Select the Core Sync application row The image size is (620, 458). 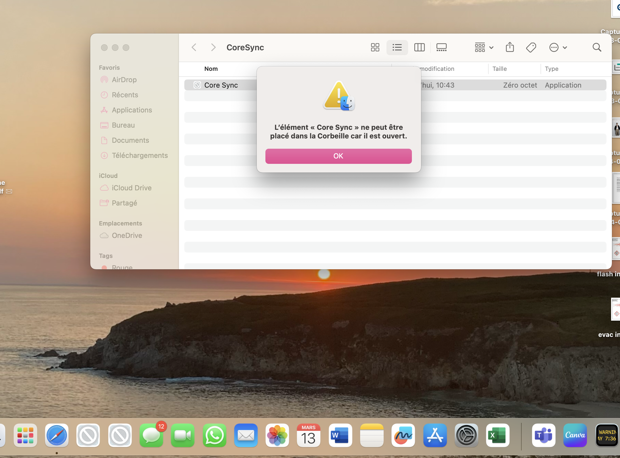(x=221, y=85)
